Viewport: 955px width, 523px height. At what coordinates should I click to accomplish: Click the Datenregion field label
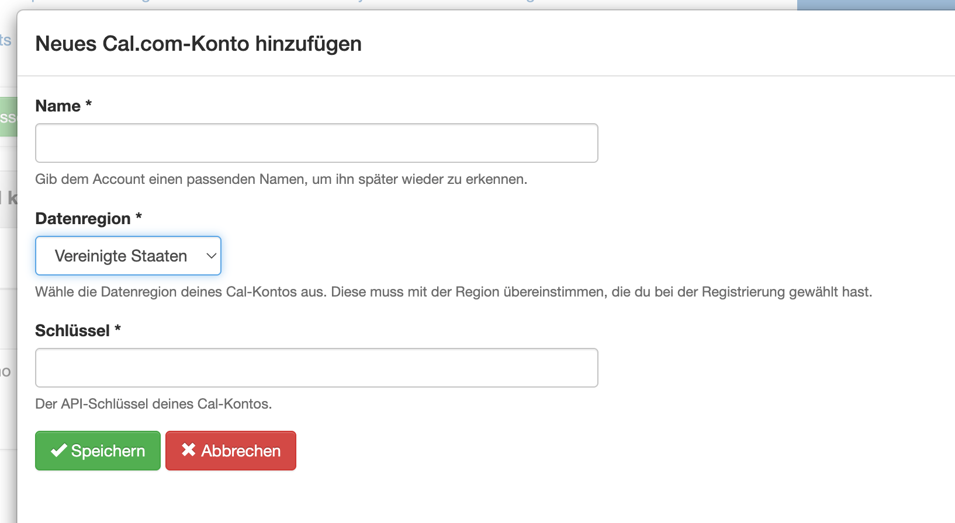click(x=83, y=219)
